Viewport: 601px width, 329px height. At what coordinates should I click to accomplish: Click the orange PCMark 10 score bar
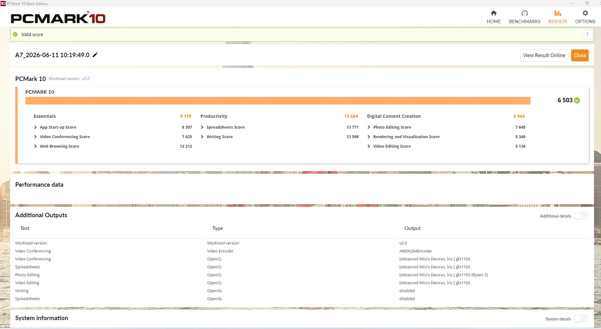278,101
